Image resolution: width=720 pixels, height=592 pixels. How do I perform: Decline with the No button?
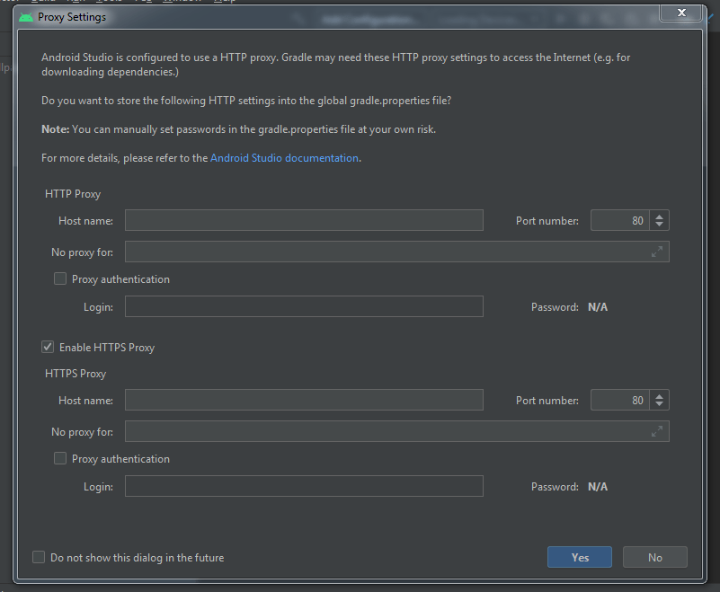point(654,557)
